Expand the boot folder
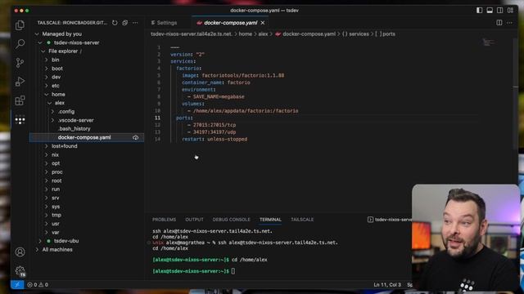Viewport: 524px width, 294px height. point(46,69)
